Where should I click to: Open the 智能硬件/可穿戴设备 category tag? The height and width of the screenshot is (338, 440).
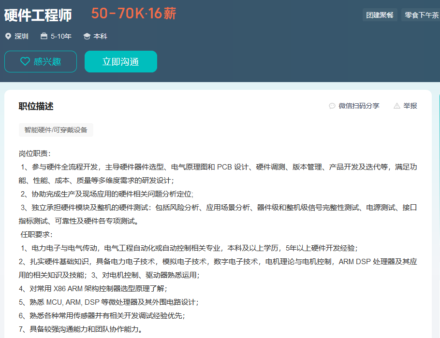pos(56,130)
